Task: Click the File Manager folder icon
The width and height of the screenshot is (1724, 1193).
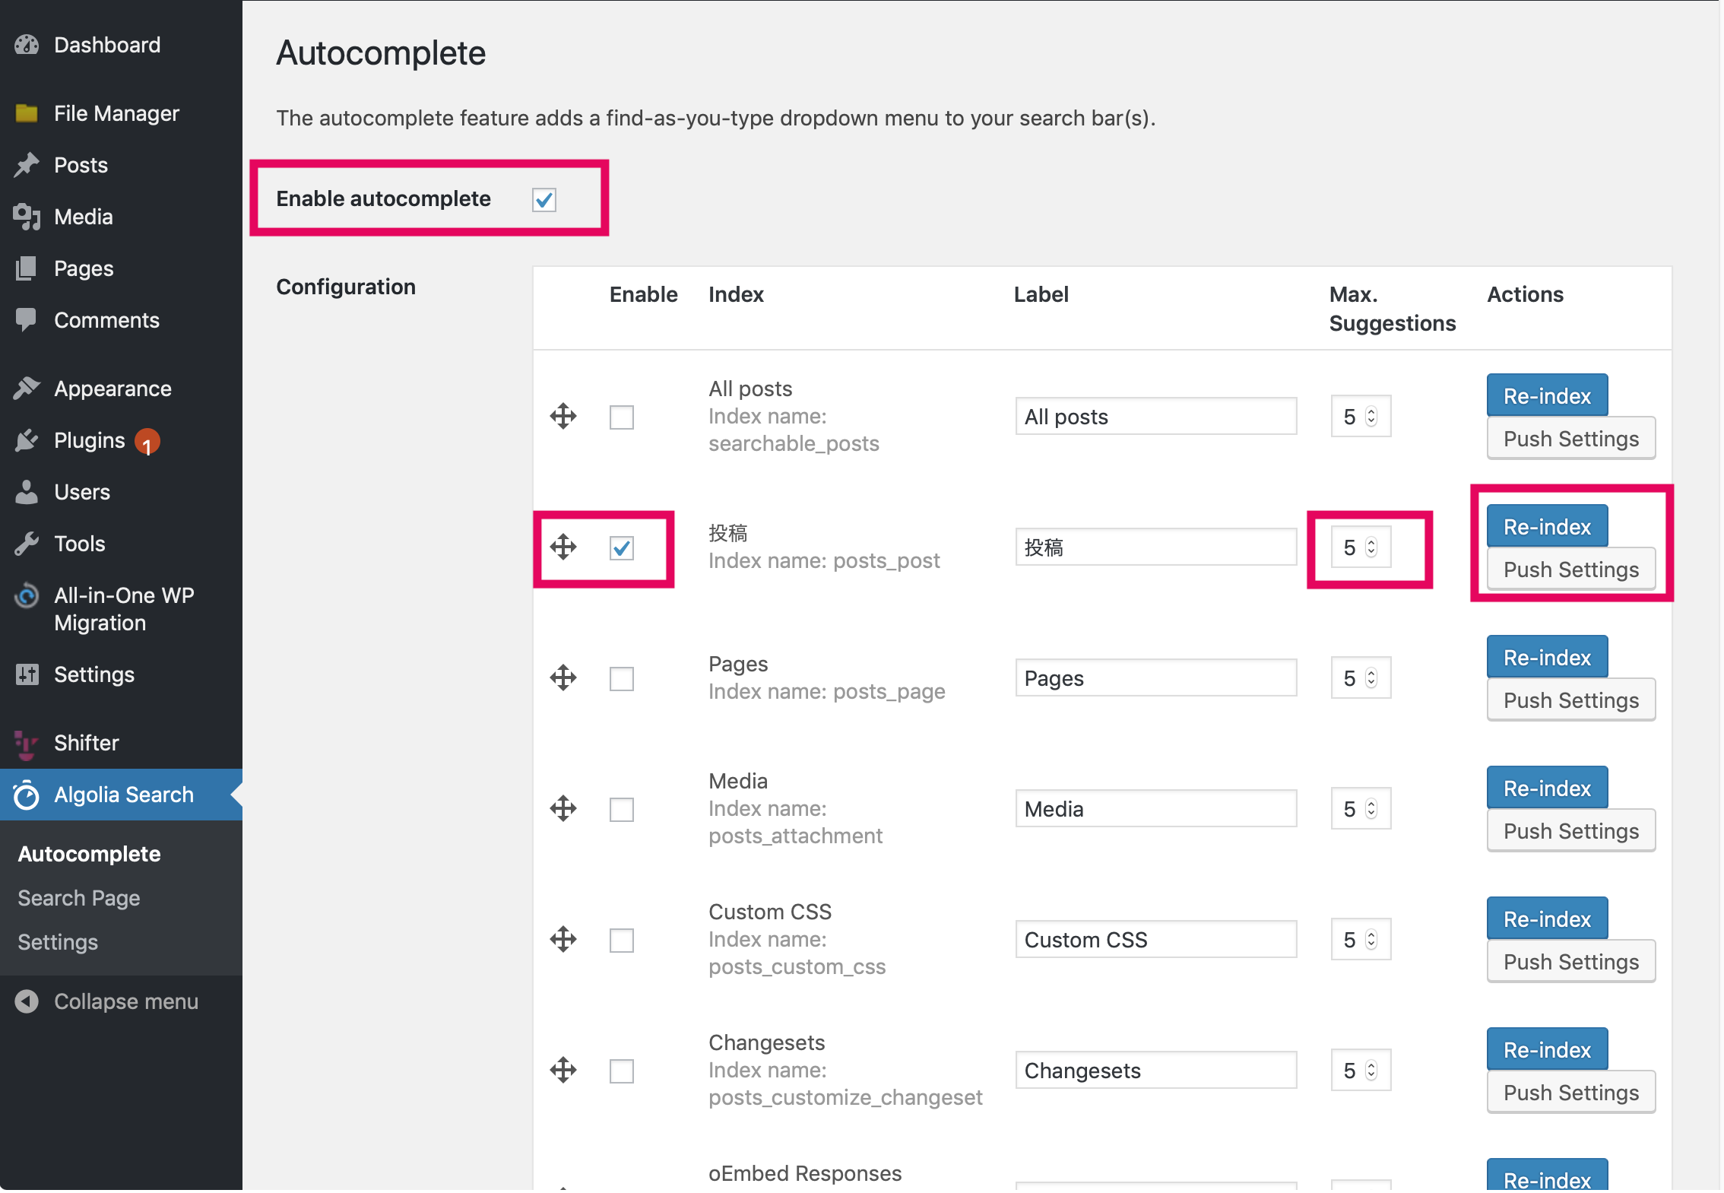Action: point(27,113)
